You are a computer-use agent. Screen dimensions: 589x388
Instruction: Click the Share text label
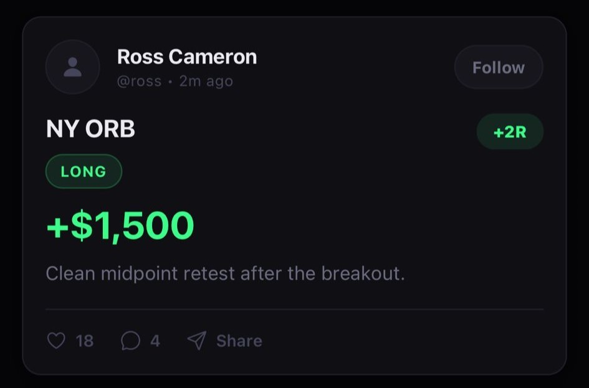click(x=239, y=341)
